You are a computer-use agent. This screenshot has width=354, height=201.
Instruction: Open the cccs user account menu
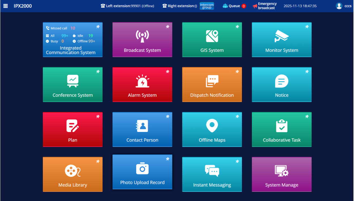(x=344, y=6)
